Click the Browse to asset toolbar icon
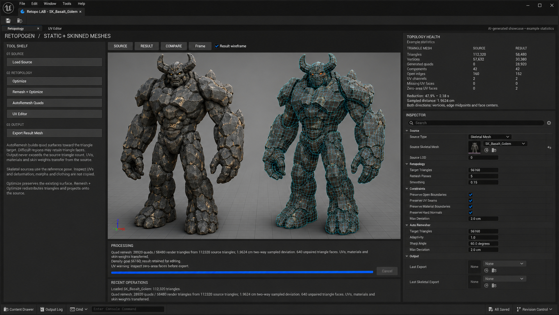This screenshot has width=559, height=315. tap(20, 21)
